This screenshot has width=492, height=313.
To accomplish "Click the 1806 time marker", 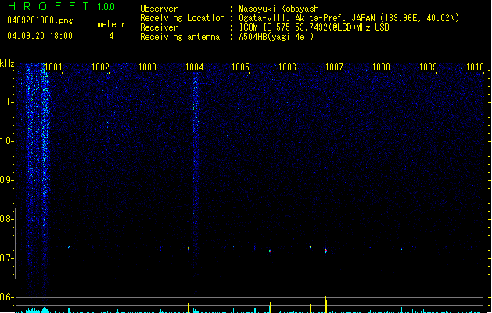I will 287,67.
